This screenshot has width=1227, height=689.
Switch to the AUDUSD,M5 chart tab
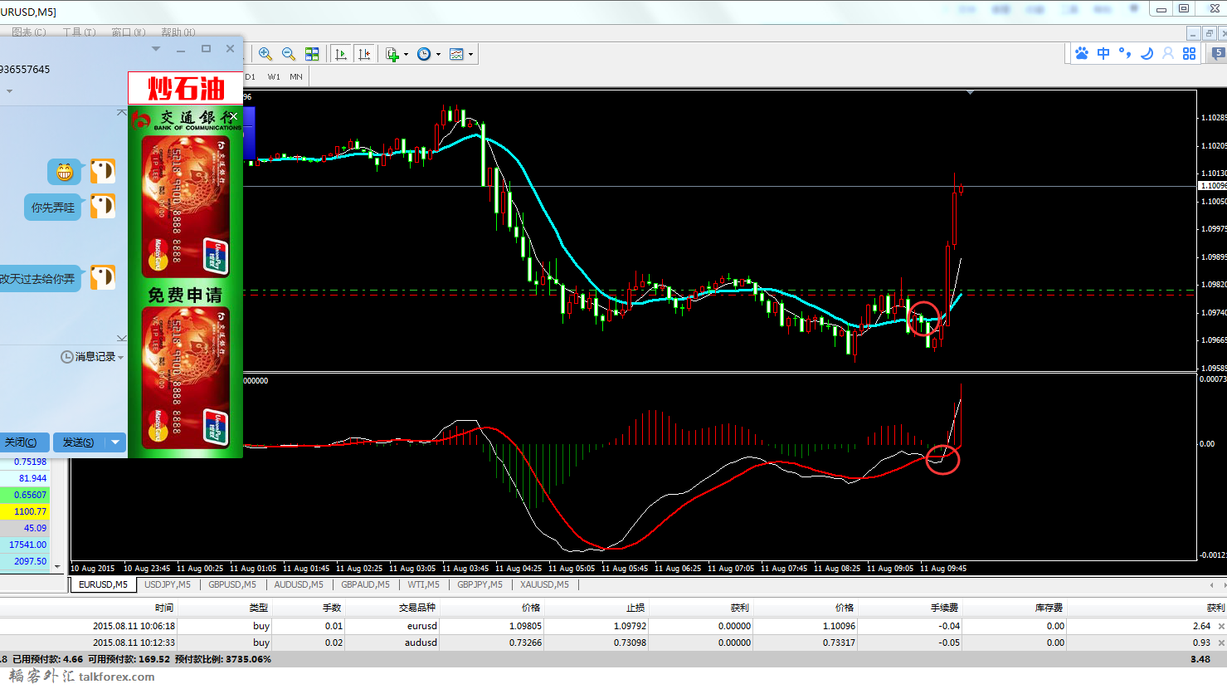pos(299,584)
